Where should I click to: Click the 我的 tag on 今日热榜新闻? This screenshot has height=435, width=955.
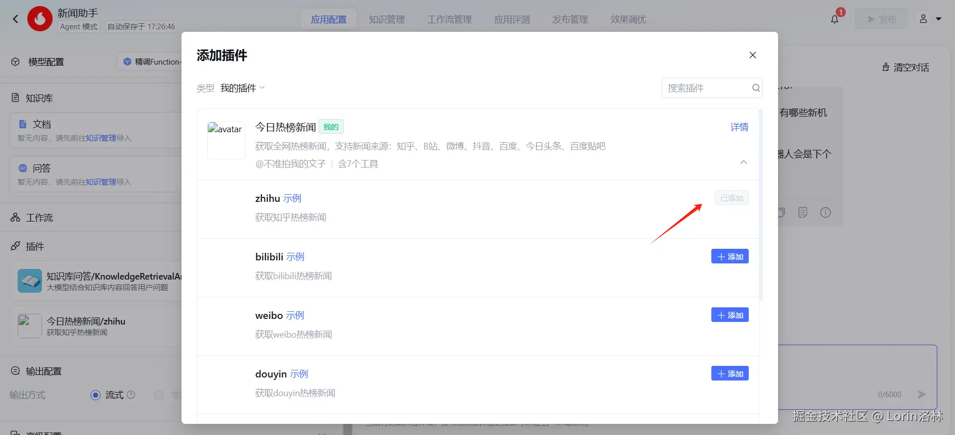pyautogui.click(x=331, y=127)
